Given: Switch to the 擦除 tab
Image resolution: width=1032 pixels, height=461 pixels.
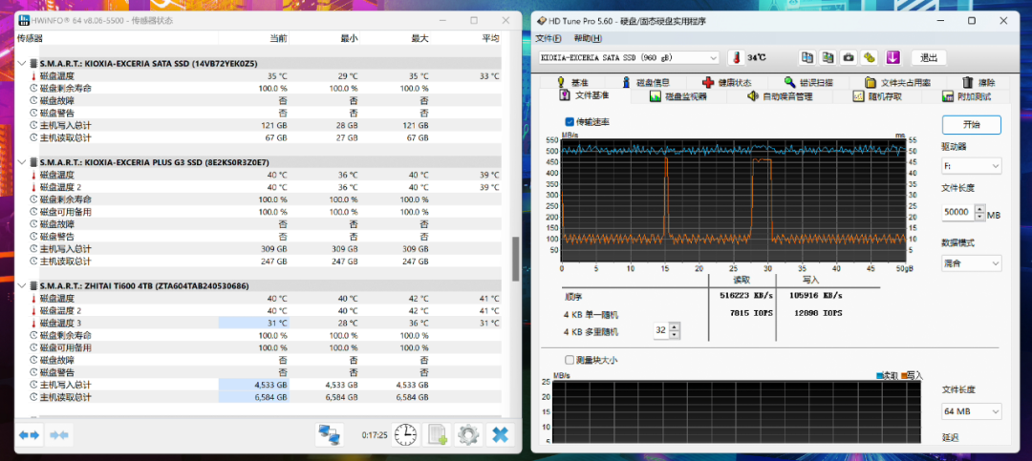Looking at the screenshot, I should 978,83.
